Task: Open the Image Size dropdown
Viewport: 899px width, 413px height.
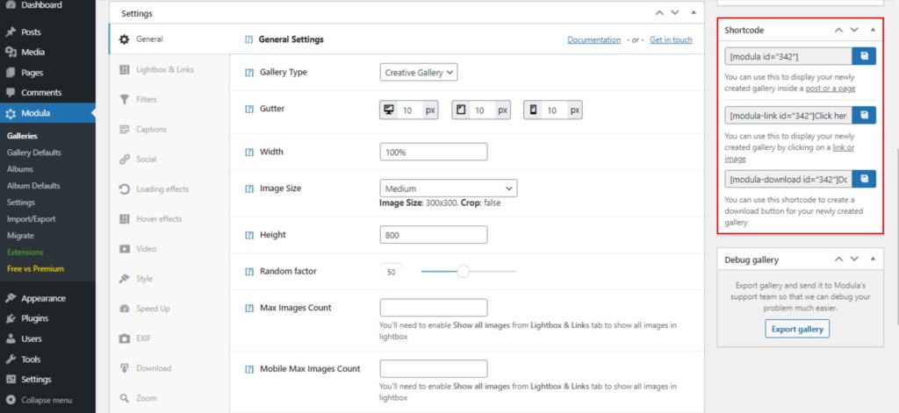Action: click(449, 189)
